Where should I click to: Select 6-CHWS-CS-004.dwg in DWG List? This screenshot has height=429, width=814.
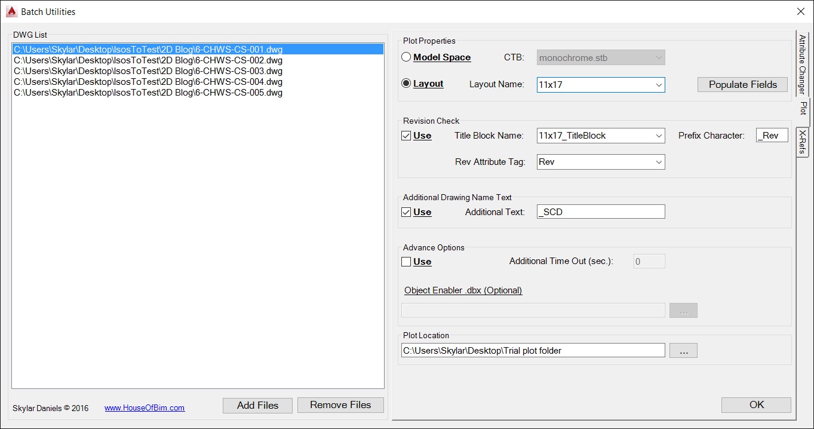198,82
